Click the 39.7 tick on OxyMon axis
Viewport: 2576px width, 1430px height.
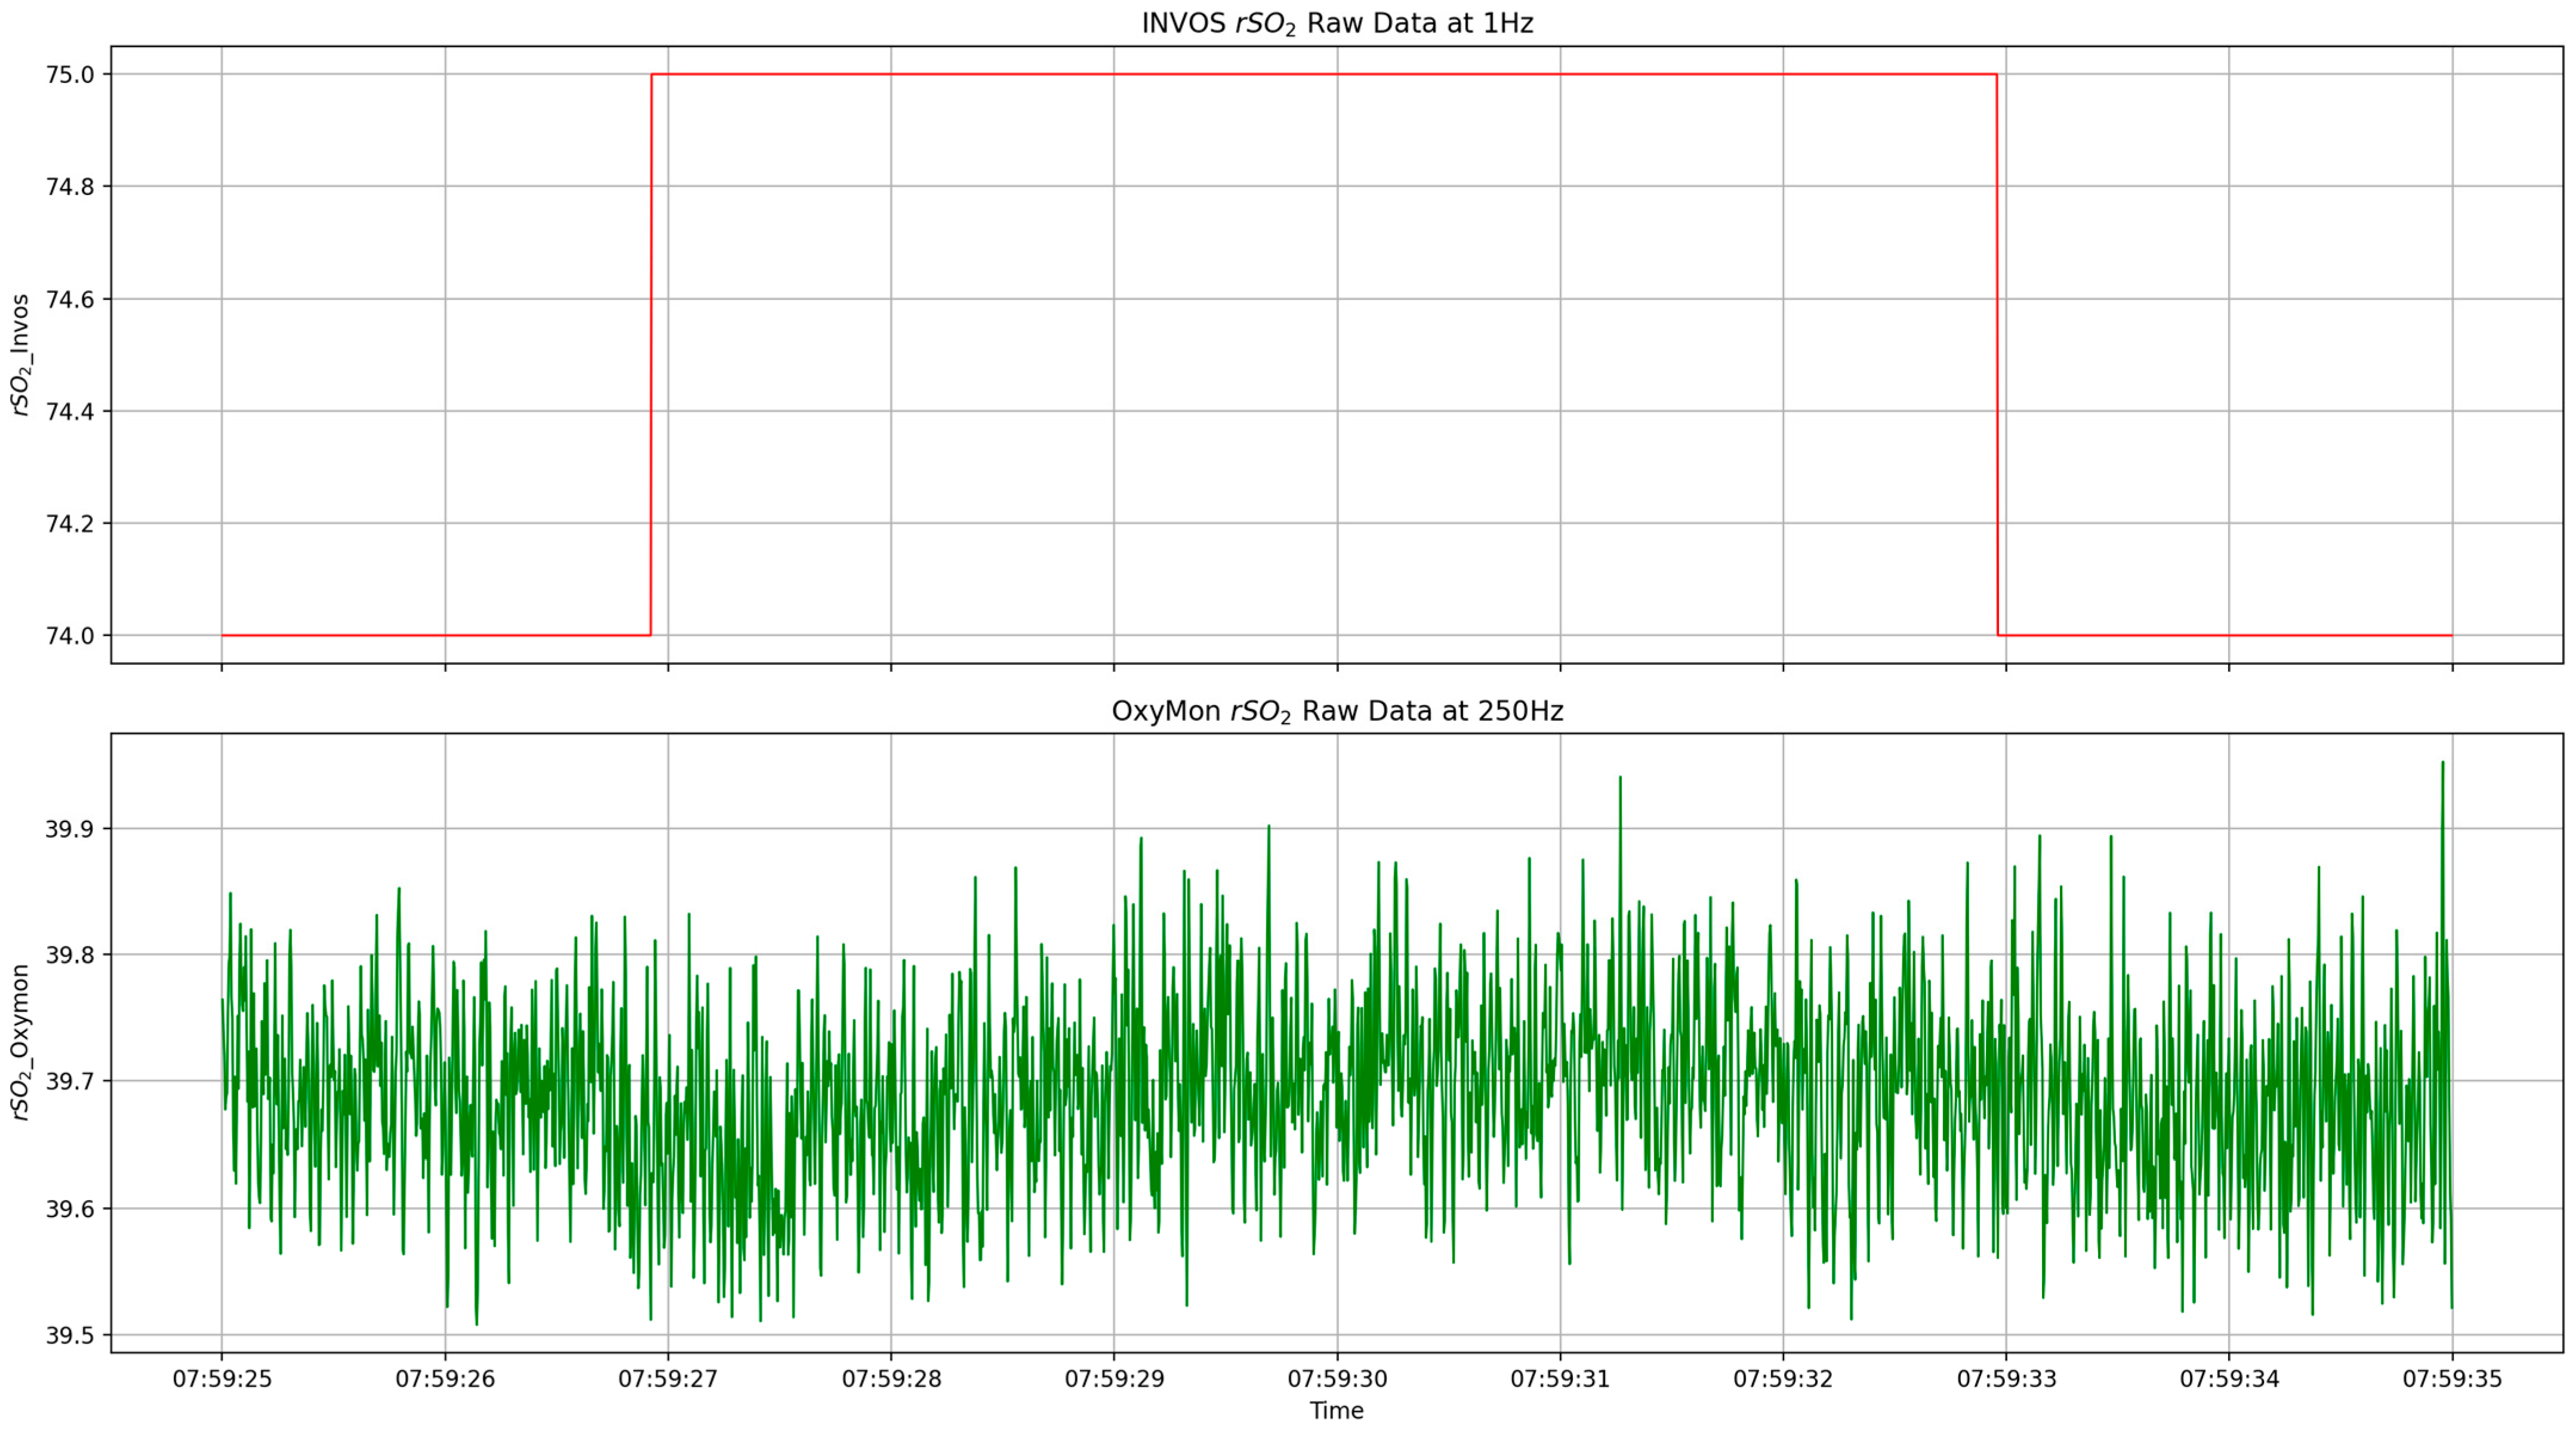click(70, 1082)
